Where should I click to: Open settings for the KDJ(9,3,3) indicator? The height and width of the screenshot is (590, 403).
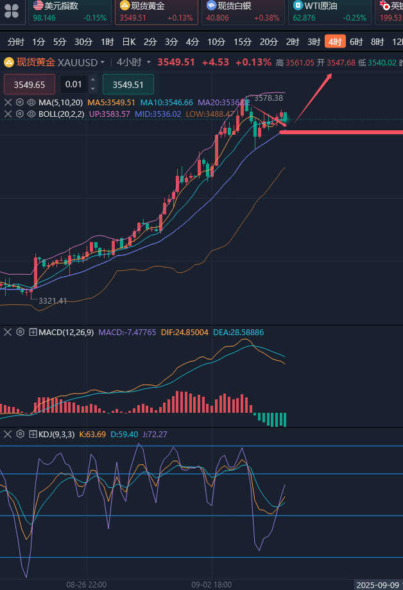coord(21,434)
